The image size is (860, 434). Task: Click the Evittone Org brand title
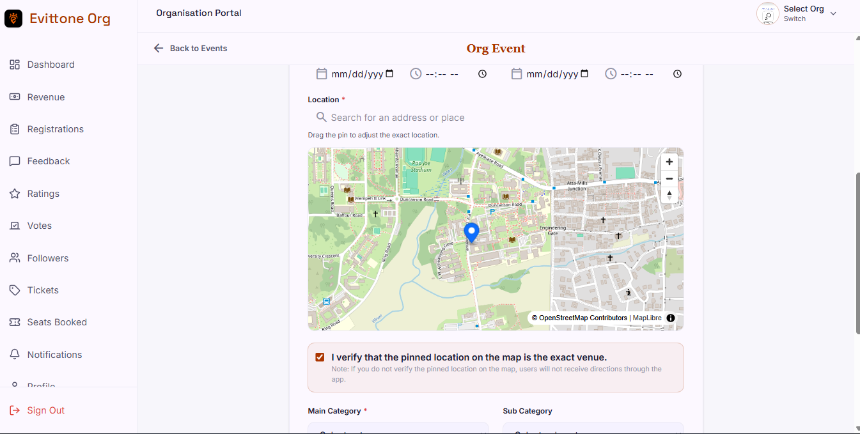(70, 19)
